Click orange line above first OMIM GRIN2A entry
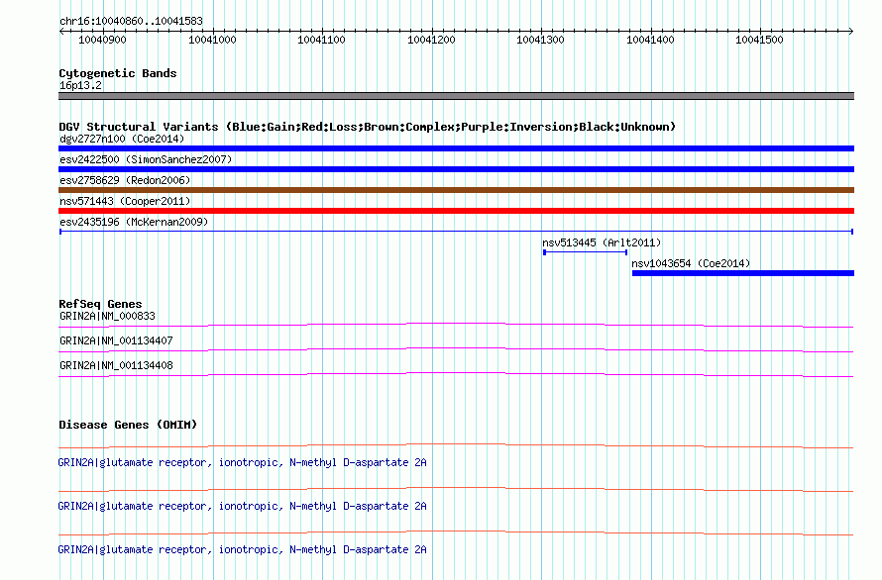This screenshot has width=882, height=580. pos(456,446)
